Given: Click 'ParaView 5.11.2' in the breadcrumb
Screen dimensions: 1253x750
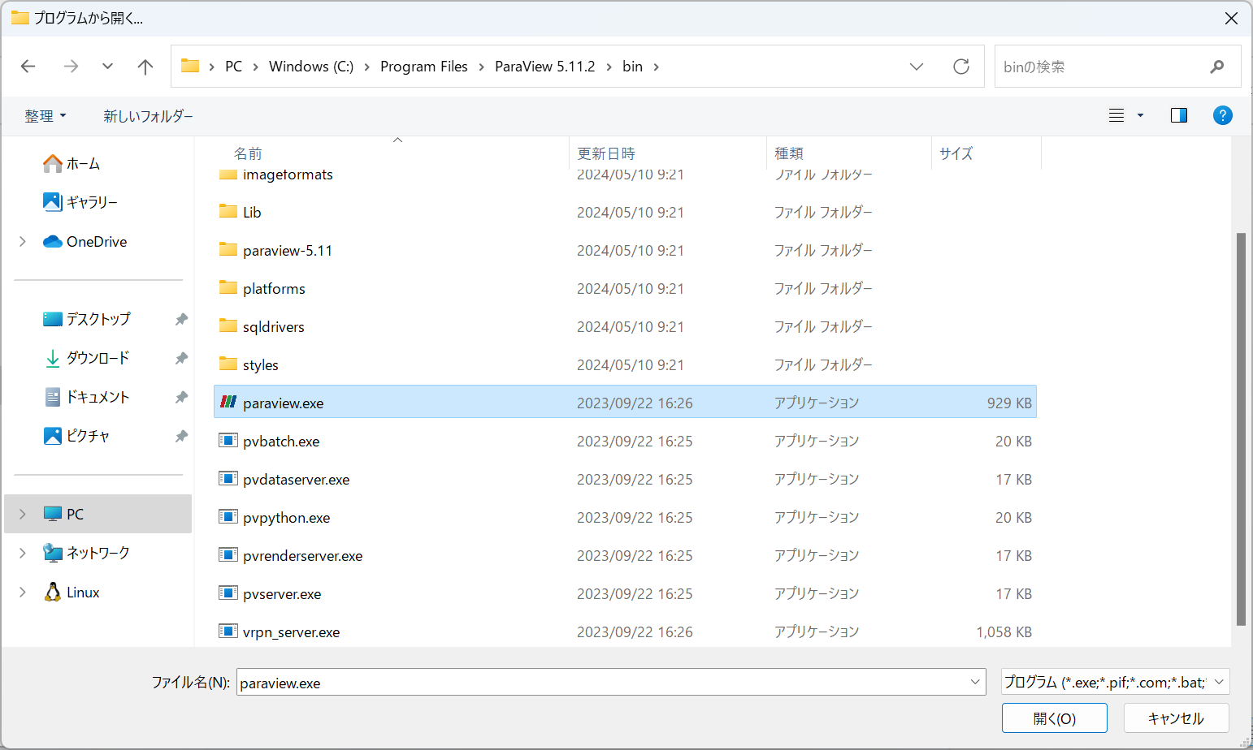Looking at the screenshot, I should click(545, 67).
